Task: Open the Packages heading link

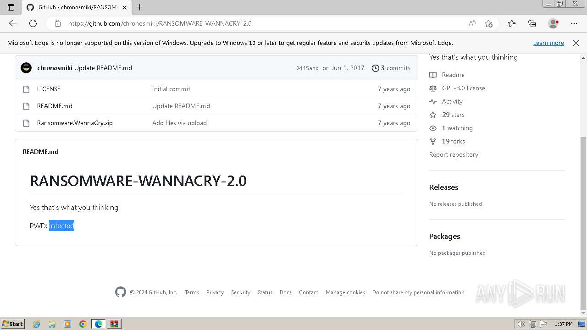Action: click(x=444, y=236)
